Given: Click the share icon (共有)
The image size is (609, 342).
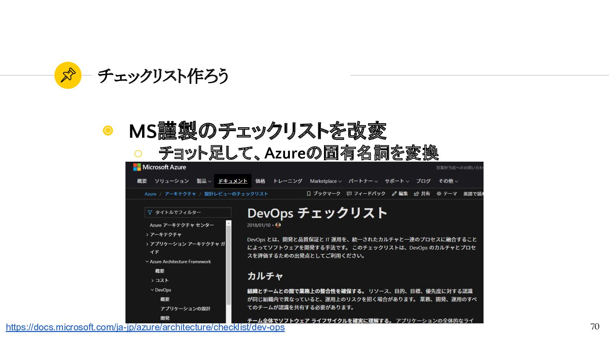Looking at the screenshot, I should pos(416,194).
